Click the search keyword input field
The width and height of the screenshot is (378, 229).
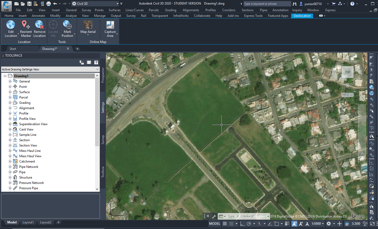coord(267,4)
